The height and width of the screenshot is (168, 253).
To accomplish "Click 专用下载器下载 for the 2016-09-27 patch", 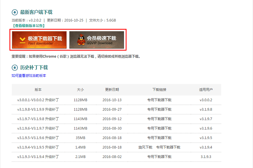I will coord(159,109).
